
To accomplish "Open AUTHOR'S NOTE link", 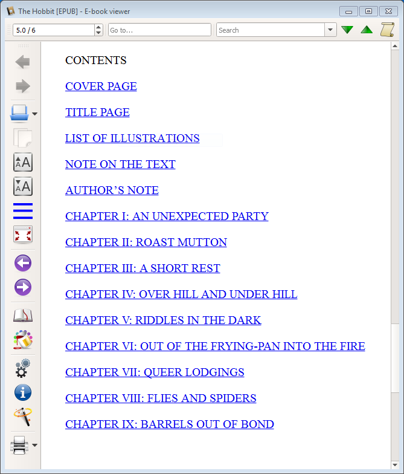I will click(x=112, y=190).
